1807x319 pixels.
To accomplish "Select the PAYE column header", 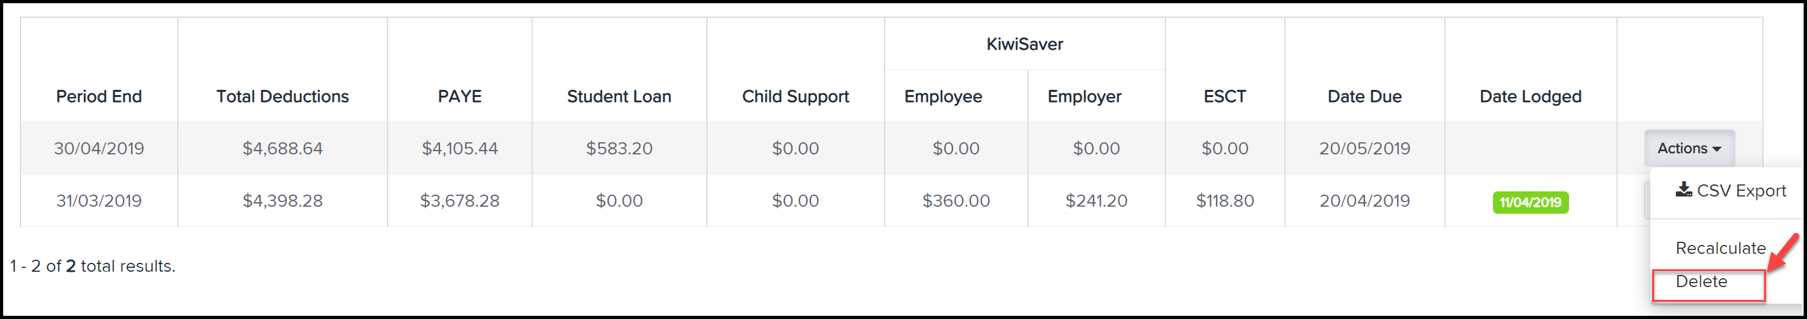I will click(459, 96).
